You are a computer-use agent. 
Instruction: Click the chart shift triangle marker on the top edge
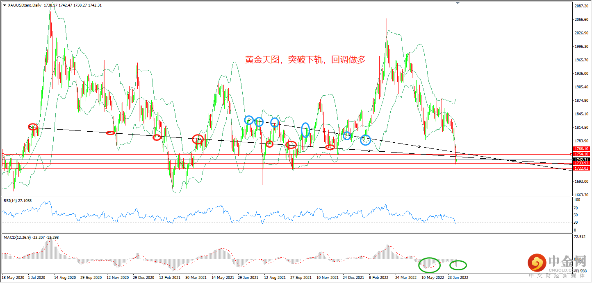click(x=458, y=3)
